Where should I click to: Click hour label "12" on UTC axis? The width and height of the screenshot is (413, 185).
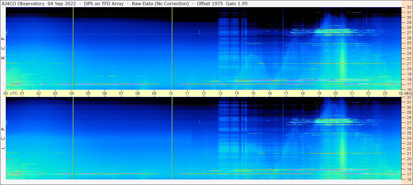click(x=204, y=93)
